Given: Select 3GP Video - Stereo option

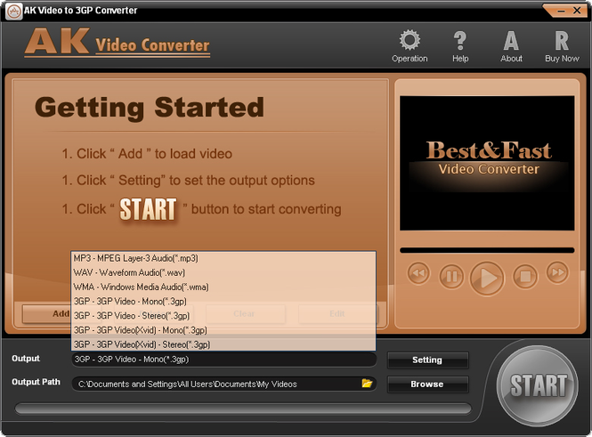Looking at the screenshot, I should pyautogui.click(x=223, y=315).
